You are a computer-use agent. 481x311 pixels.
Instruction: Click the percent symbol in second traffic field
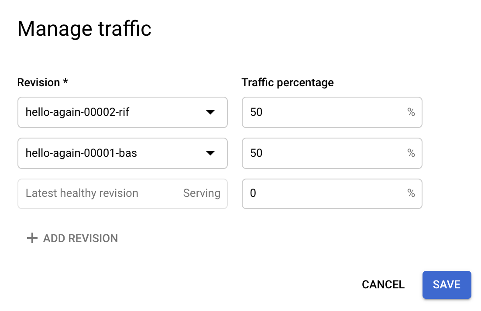pyautogui.click(x=411, y=153)
